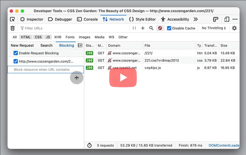Uncheck the csszengarden blocked URL
The height and width of the screenshot is (155, 246).
16,61
